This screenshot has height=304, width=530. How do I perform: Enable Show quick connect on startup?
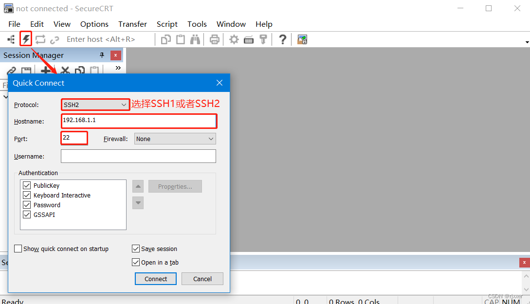(18, 249)
